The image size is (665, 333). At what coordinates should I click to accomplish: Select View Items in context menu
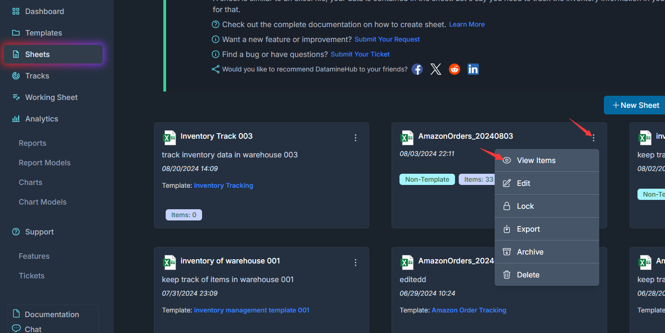click(x=546, y=160)
